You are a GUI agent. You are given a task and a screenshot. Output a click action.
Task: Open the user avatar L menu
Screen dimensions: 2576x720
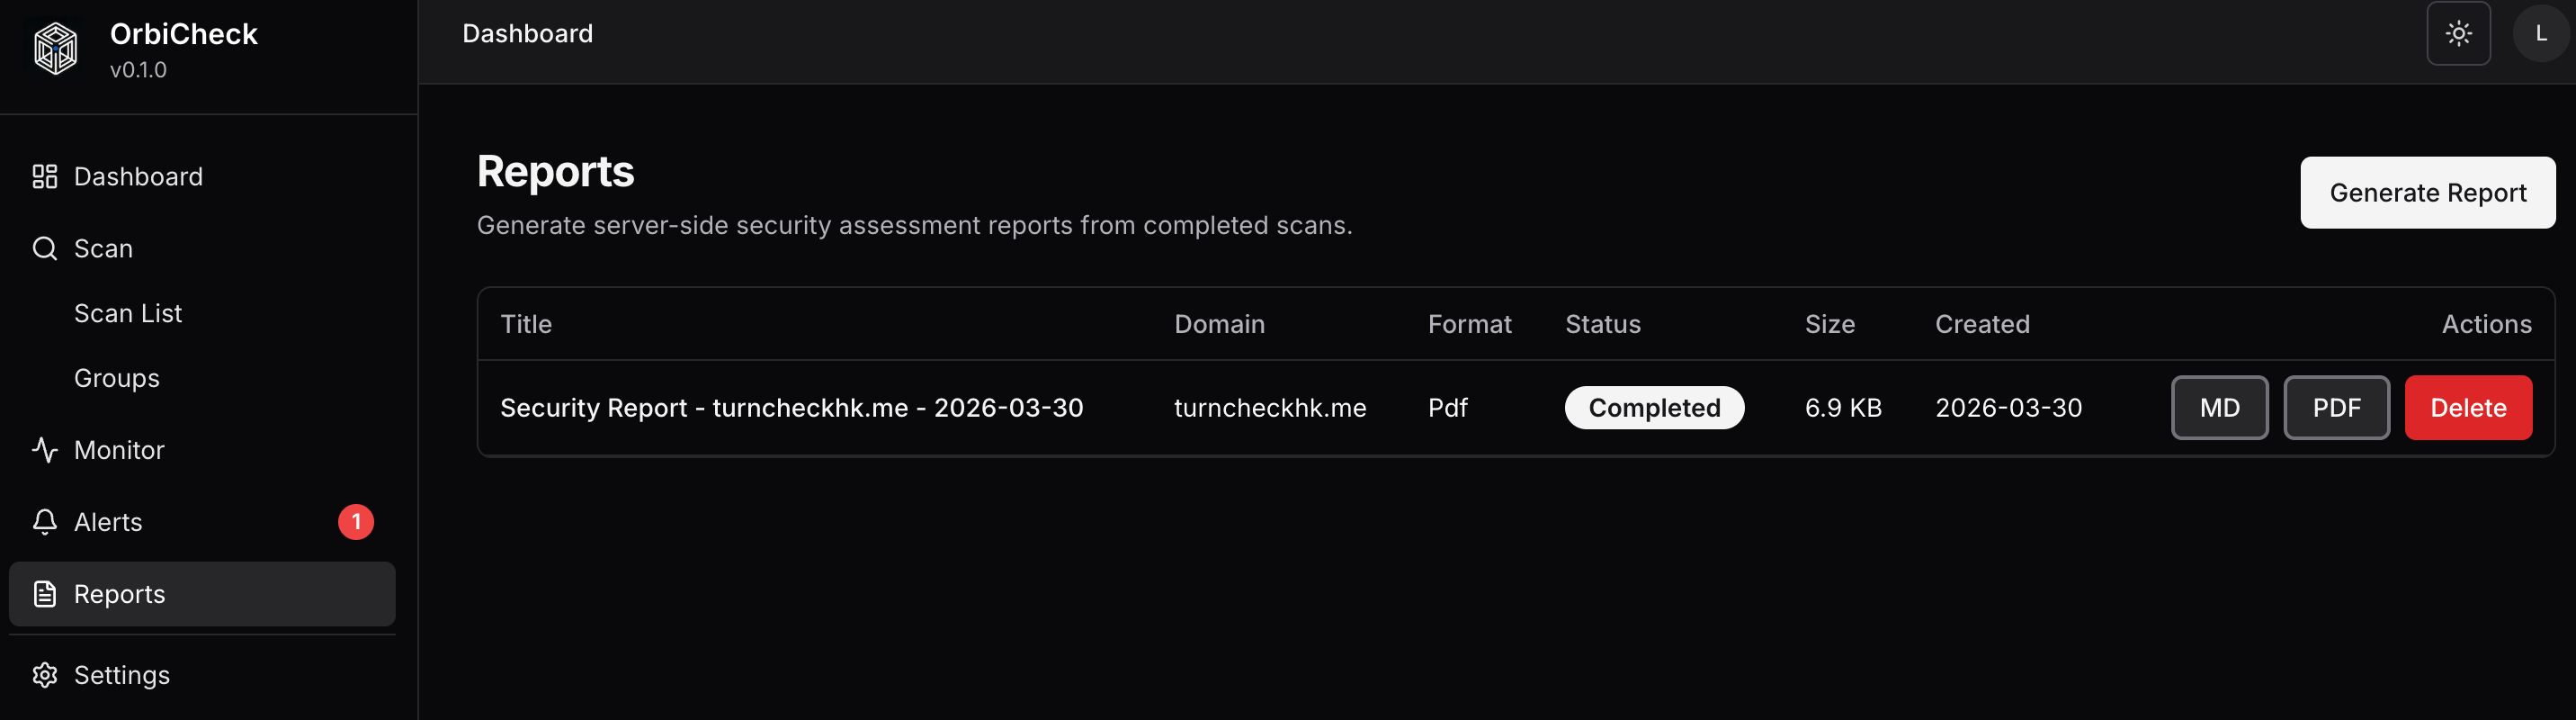click(x=2540, y=34)
